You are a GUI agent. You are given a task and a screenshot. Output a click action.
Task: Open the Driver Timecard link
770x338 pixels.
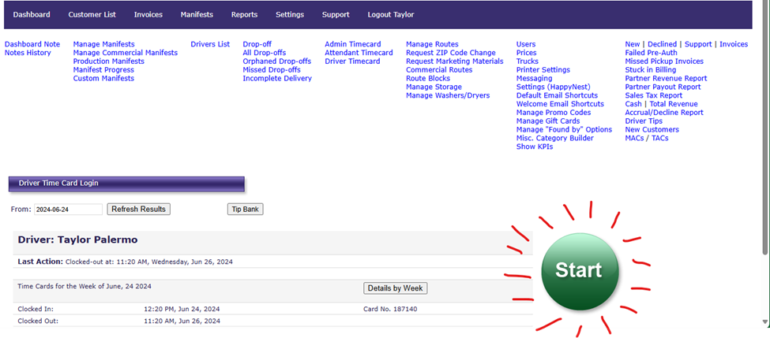[353, 61]
